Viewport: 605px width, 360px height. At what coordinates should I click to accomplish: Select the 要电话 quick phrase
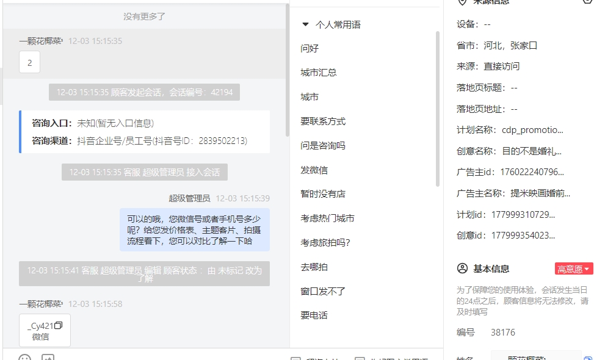tap(314, 315)
